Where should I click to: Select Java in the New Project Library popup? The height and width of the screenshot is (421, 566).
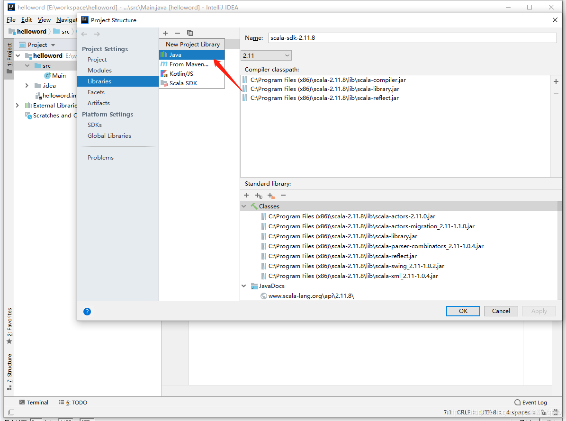pyautogui.click(x=175, y=54)
